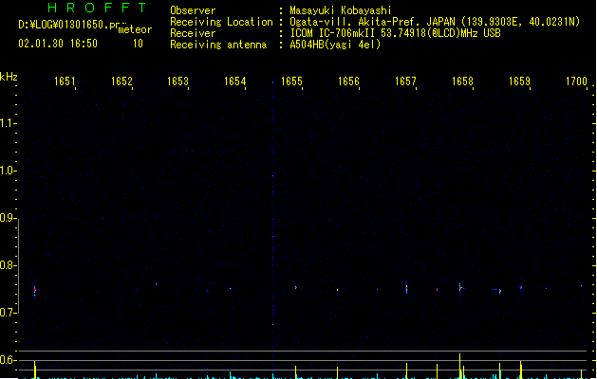The image size is (597, 379).
Task: Click the 'Receiving antenna' label
Action: [218, 45]
